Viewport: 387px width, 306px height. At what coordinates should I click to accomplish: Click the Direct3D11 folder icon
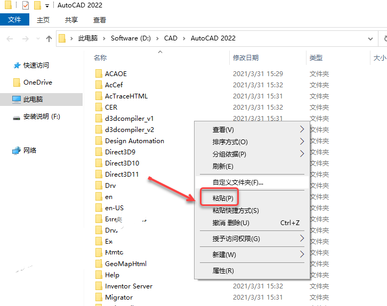pyautogui.click(x=99, y=174)
